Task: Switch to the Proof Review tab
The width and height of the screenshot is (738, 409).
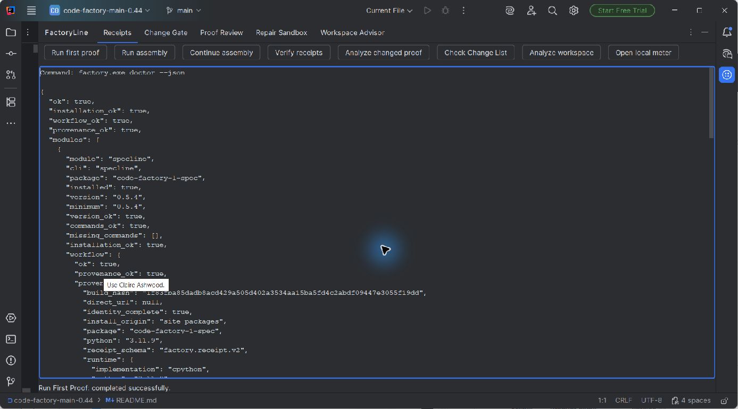Action: pyautogui.click(x=222, y=32)
